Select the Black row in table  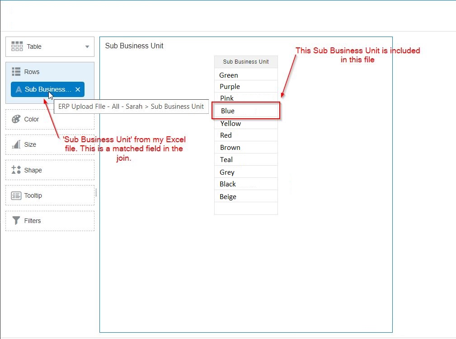246,184
